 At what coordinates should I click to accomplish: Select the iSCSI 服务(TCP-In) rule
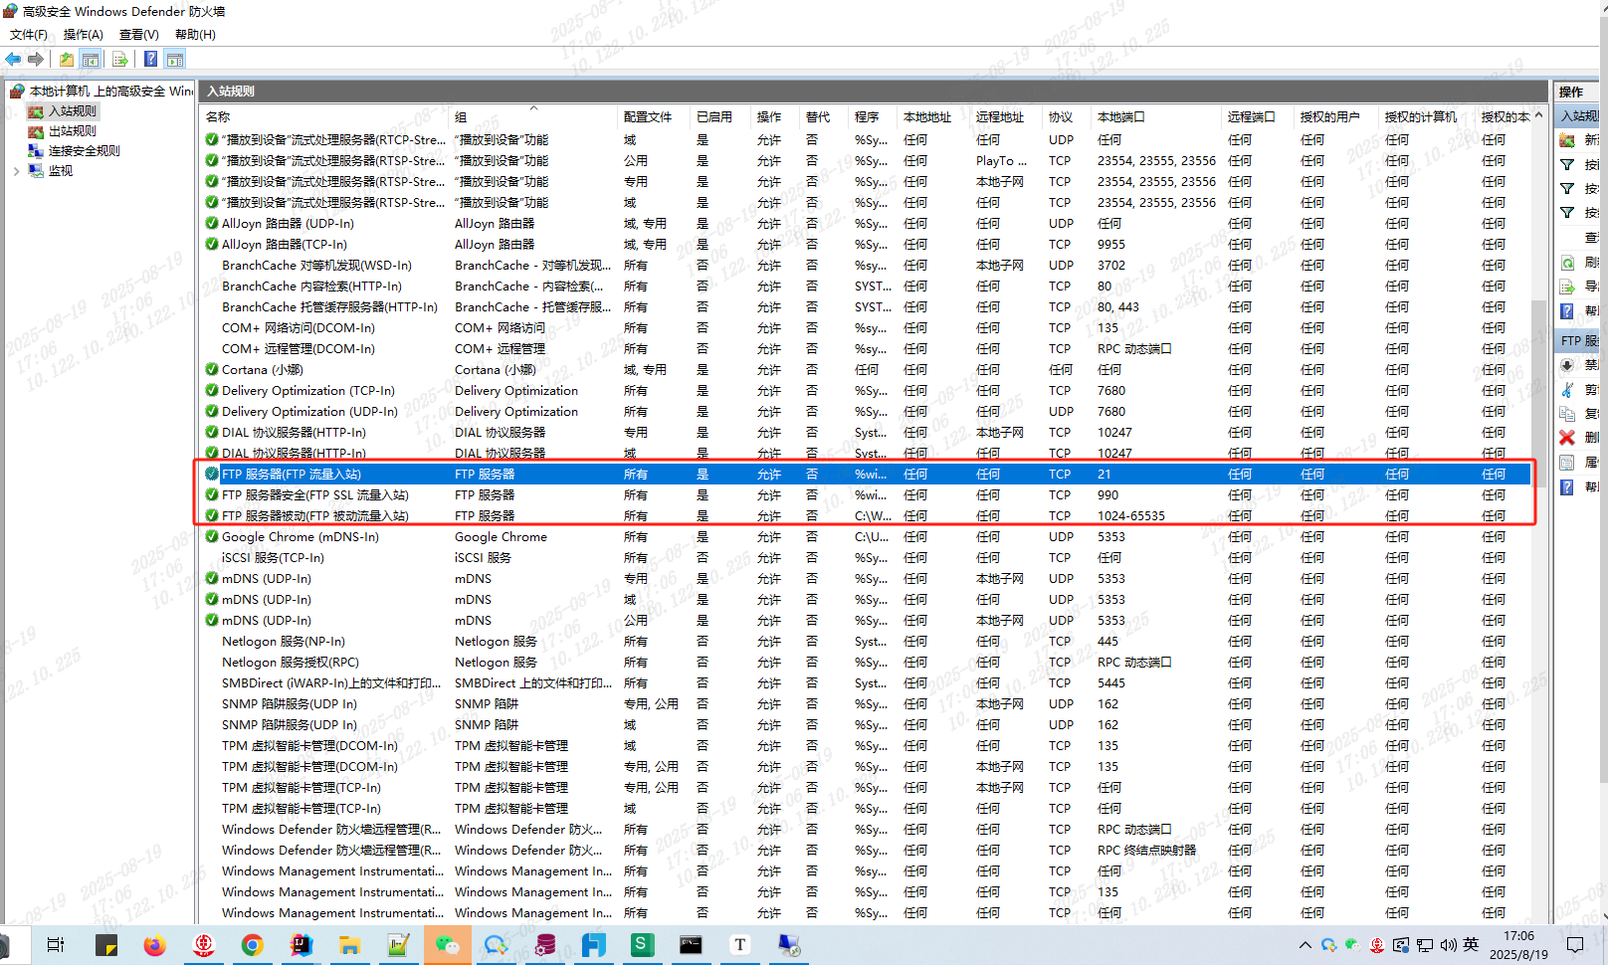point(864,558)
